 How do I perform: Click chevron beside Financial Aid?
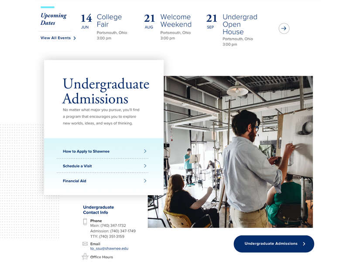tap(145, 181)
